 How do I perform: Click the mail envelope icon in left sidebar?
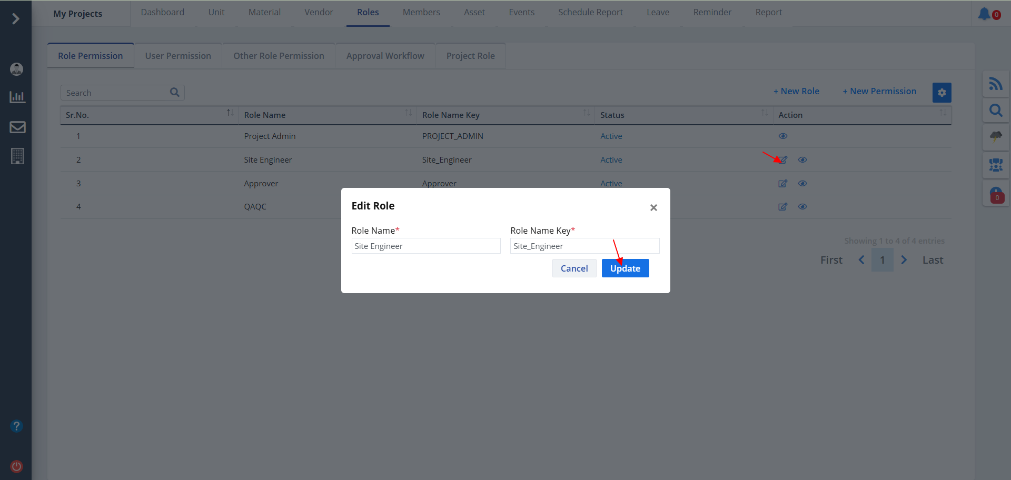coord(17,127)
